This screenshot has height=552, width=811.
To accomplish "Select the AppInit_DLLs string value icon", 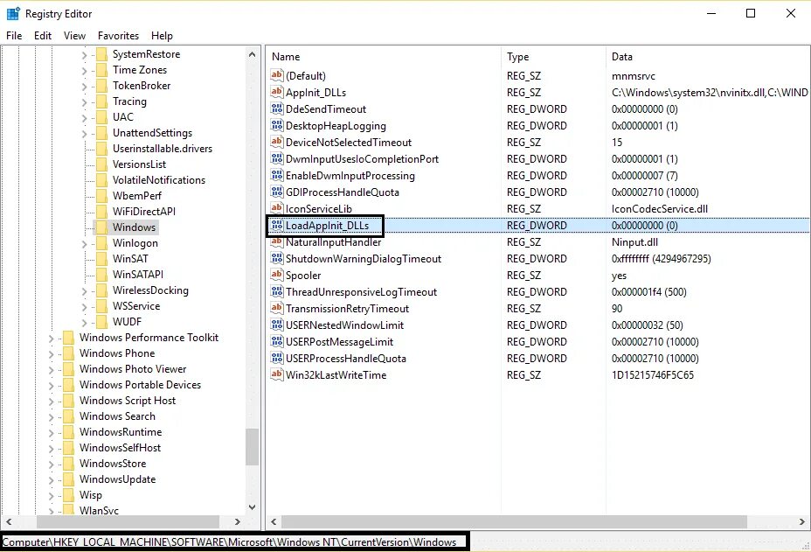I will click(x=277, y=92).
